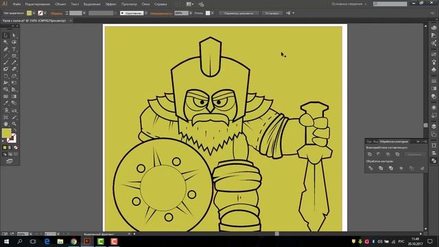Click the control bar stroke swatch
Image resolution: width=439 pixels, height=247 pixels.
pyautogui.click(x=40, y=13)
